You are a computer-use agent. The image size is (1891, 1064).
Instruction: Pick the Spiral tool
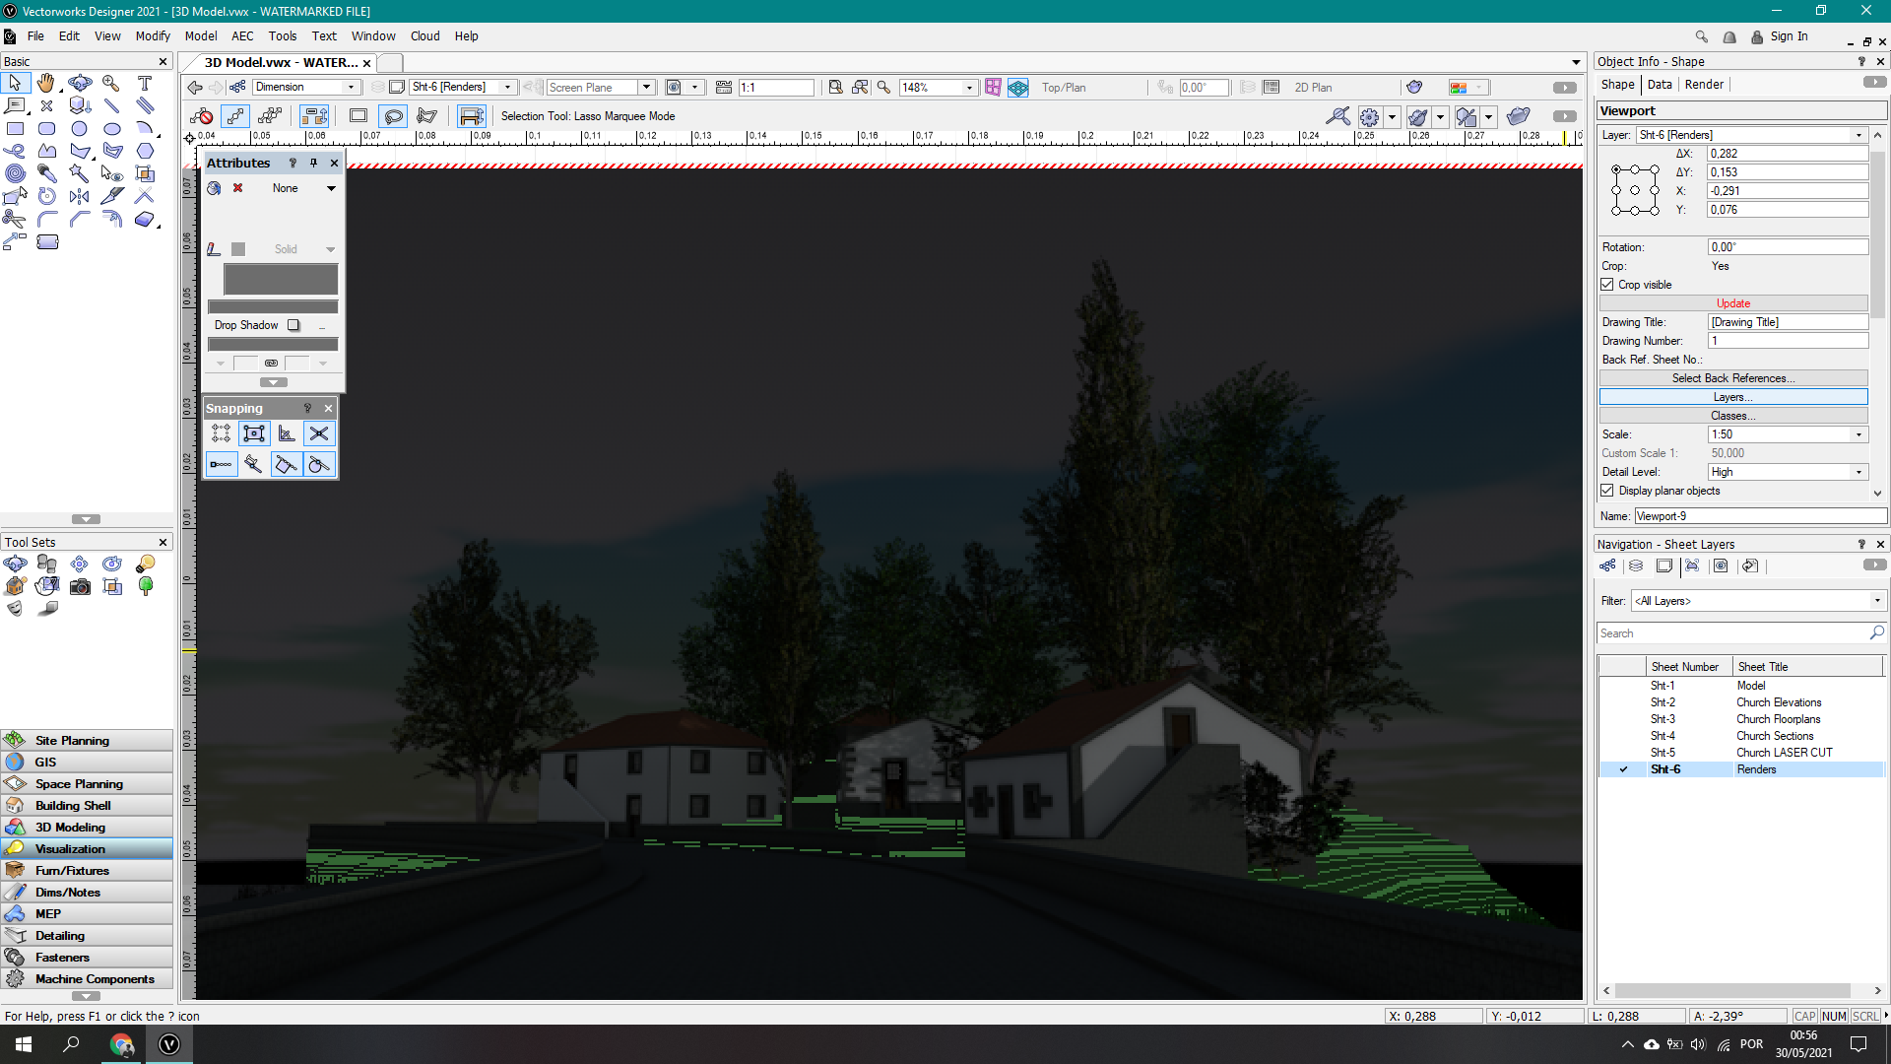(15, 173)
